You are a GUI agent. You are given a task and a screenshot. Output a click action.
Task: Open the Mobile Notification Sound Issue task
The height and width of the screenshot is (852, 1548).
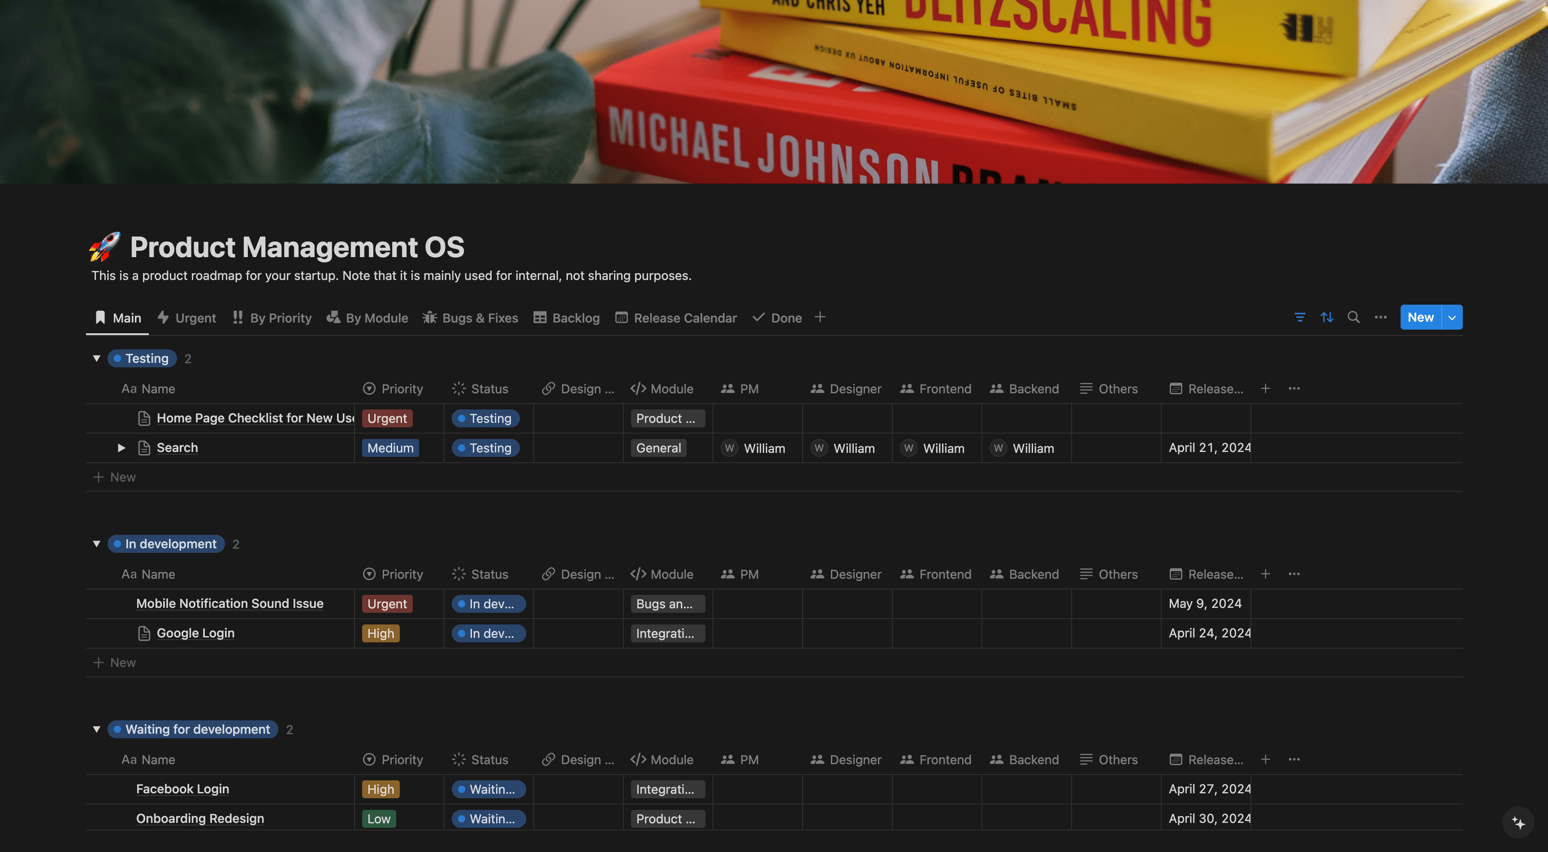(230, 603)
